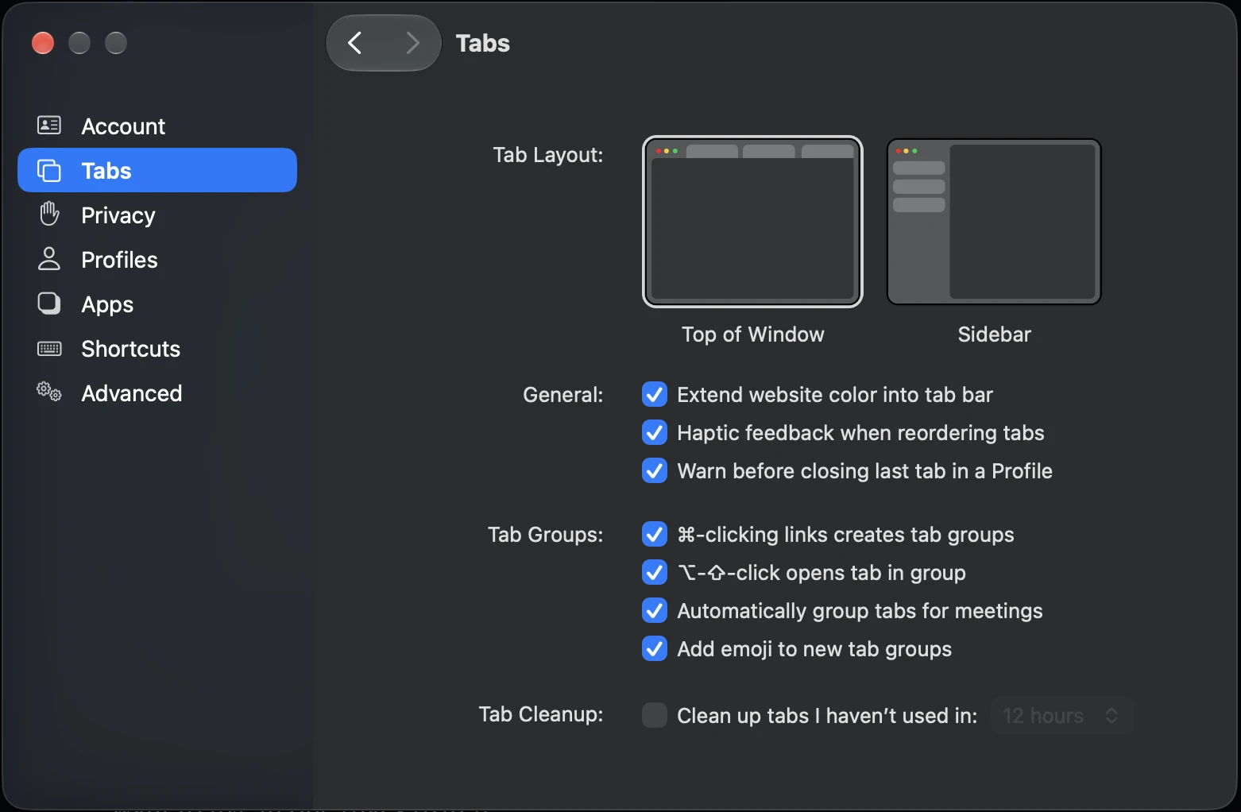Go back with the left chevron
Screen dimensions: 1241x812
tap(355, 43)
